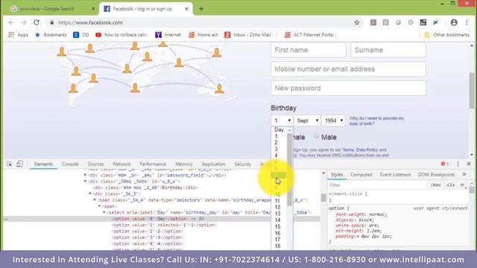This screenshot has height=268, width=477.
Task: Open the Apps grid in bookmarks bar
Action: point(18,35)
